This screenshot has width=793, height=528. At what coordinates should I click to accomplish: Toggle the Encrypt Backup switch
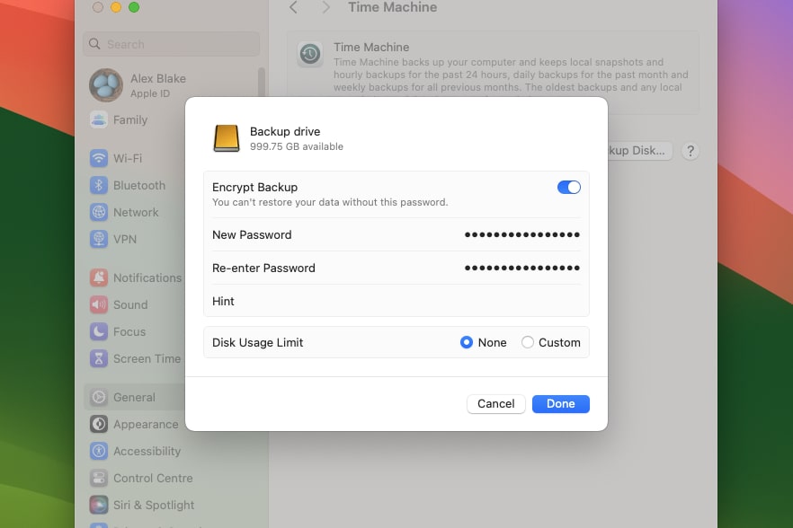568,188
